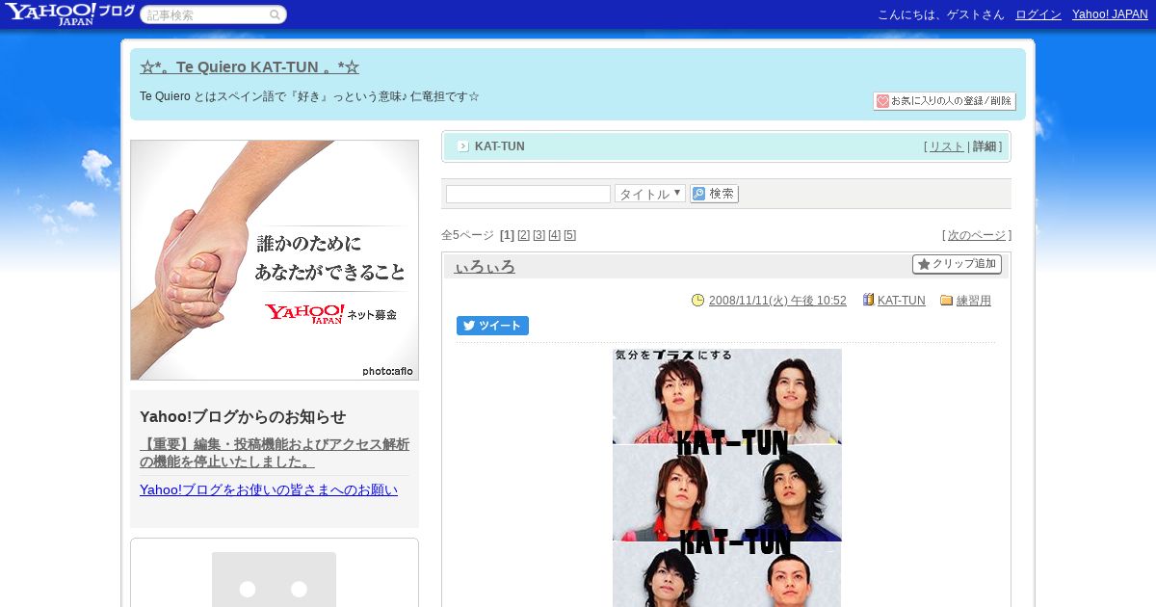The height and width of the screenshot is (607, 1156).
Task: Open the Yahoo! Japan blog logo
Action: (x=68, y=13)
